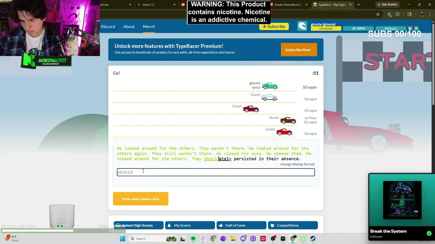Close the Home / X tab

[175, 5]
